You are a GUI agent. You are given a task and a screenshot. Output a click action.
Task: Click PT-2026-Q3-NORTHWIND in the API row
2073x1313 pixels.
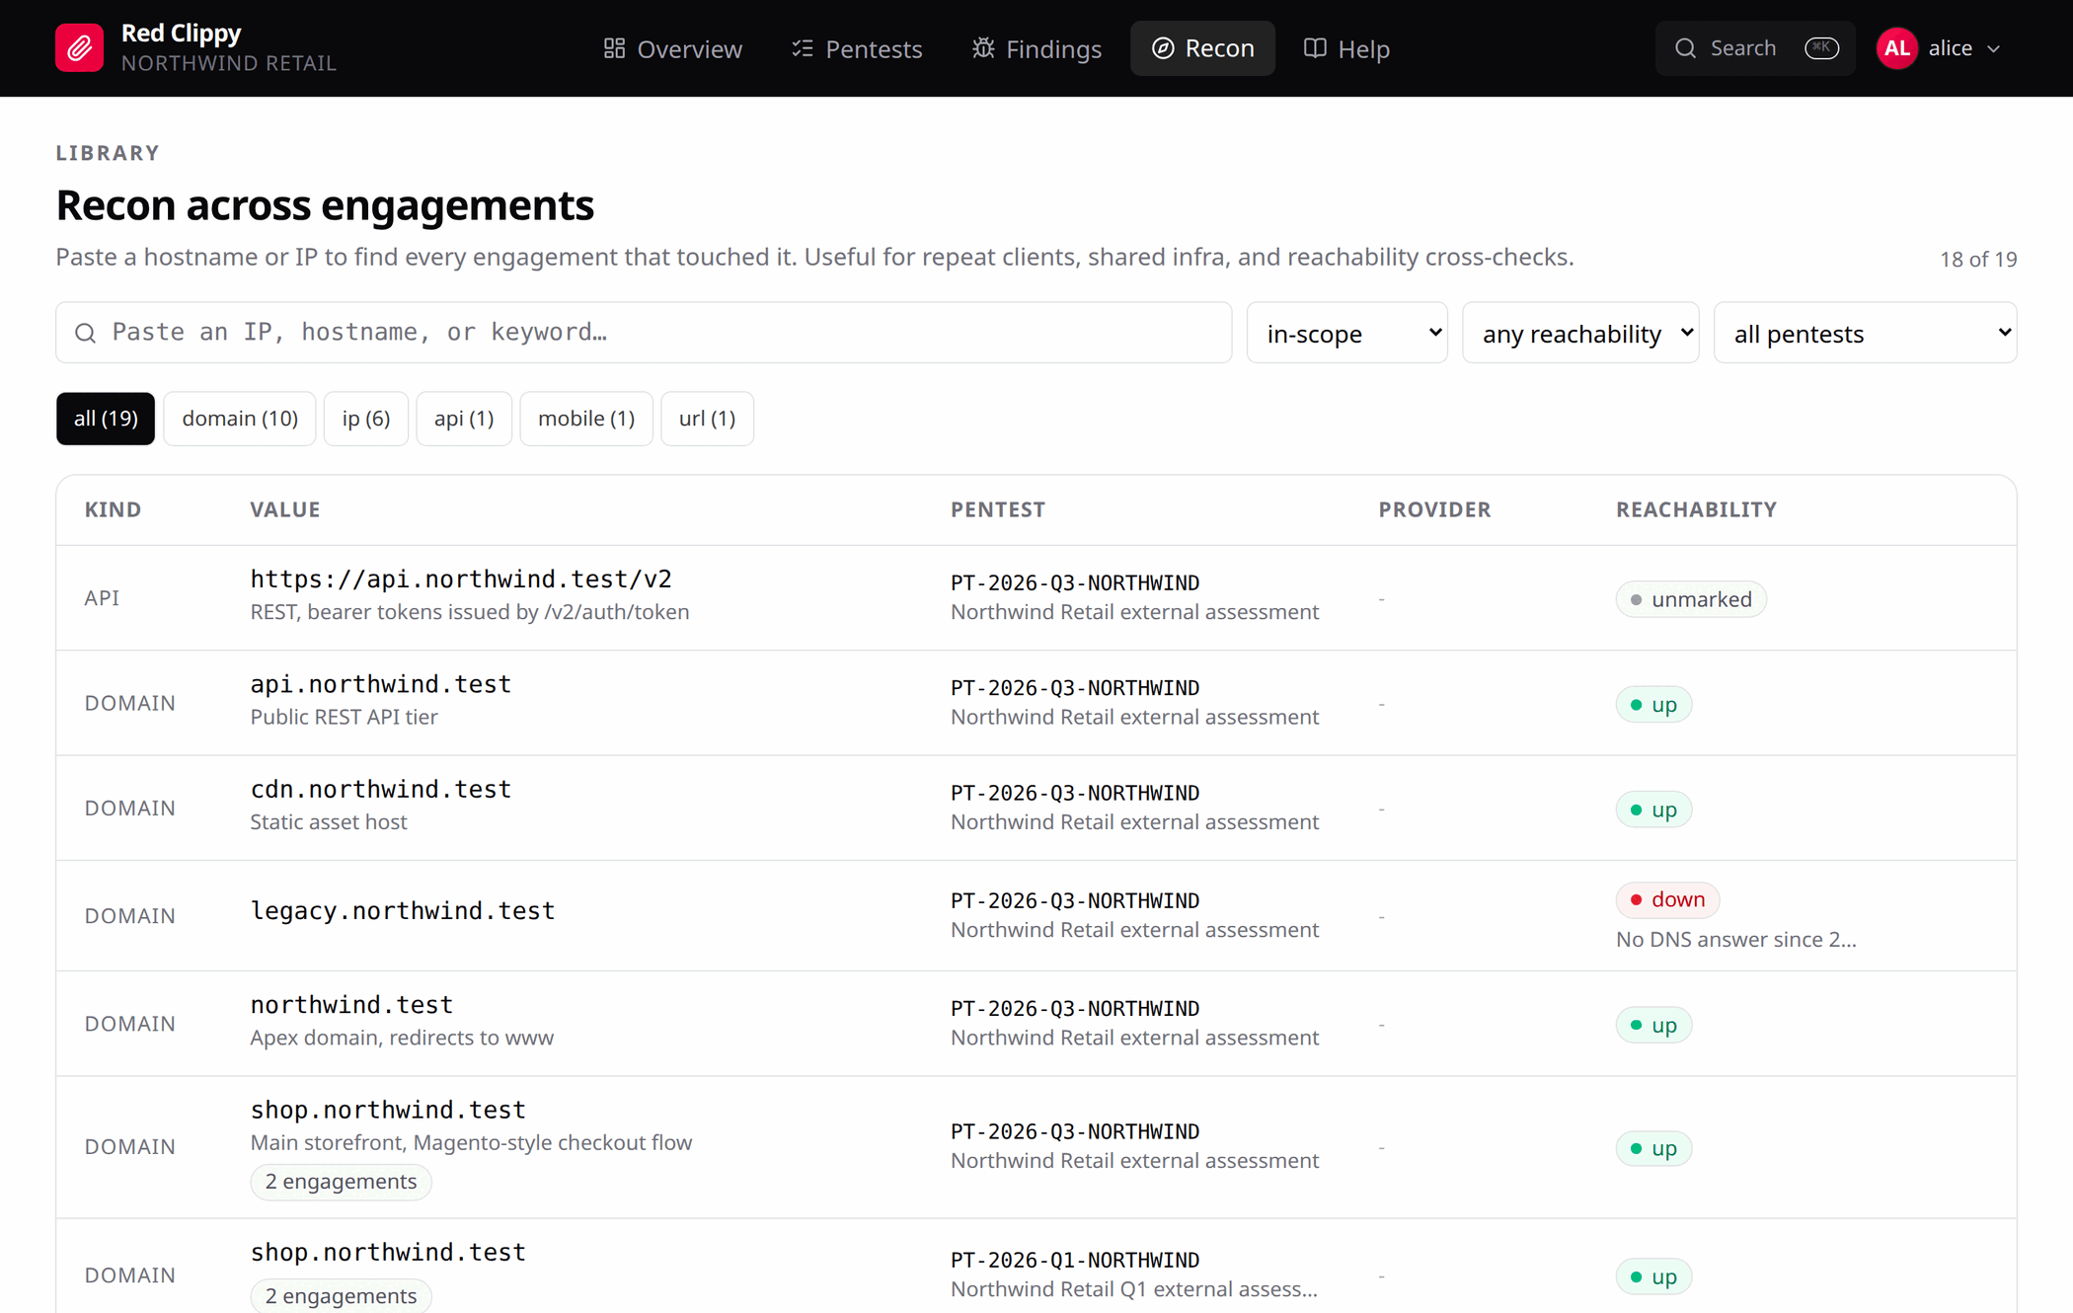coord(1075,583)
